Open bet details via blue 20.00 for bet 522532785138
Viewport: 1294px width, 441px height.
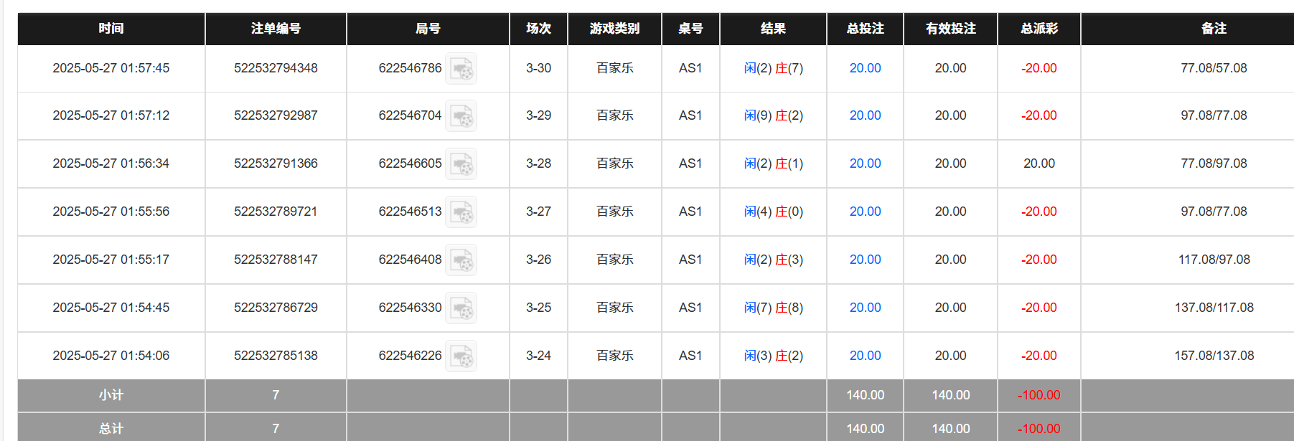tap(864, 356)
